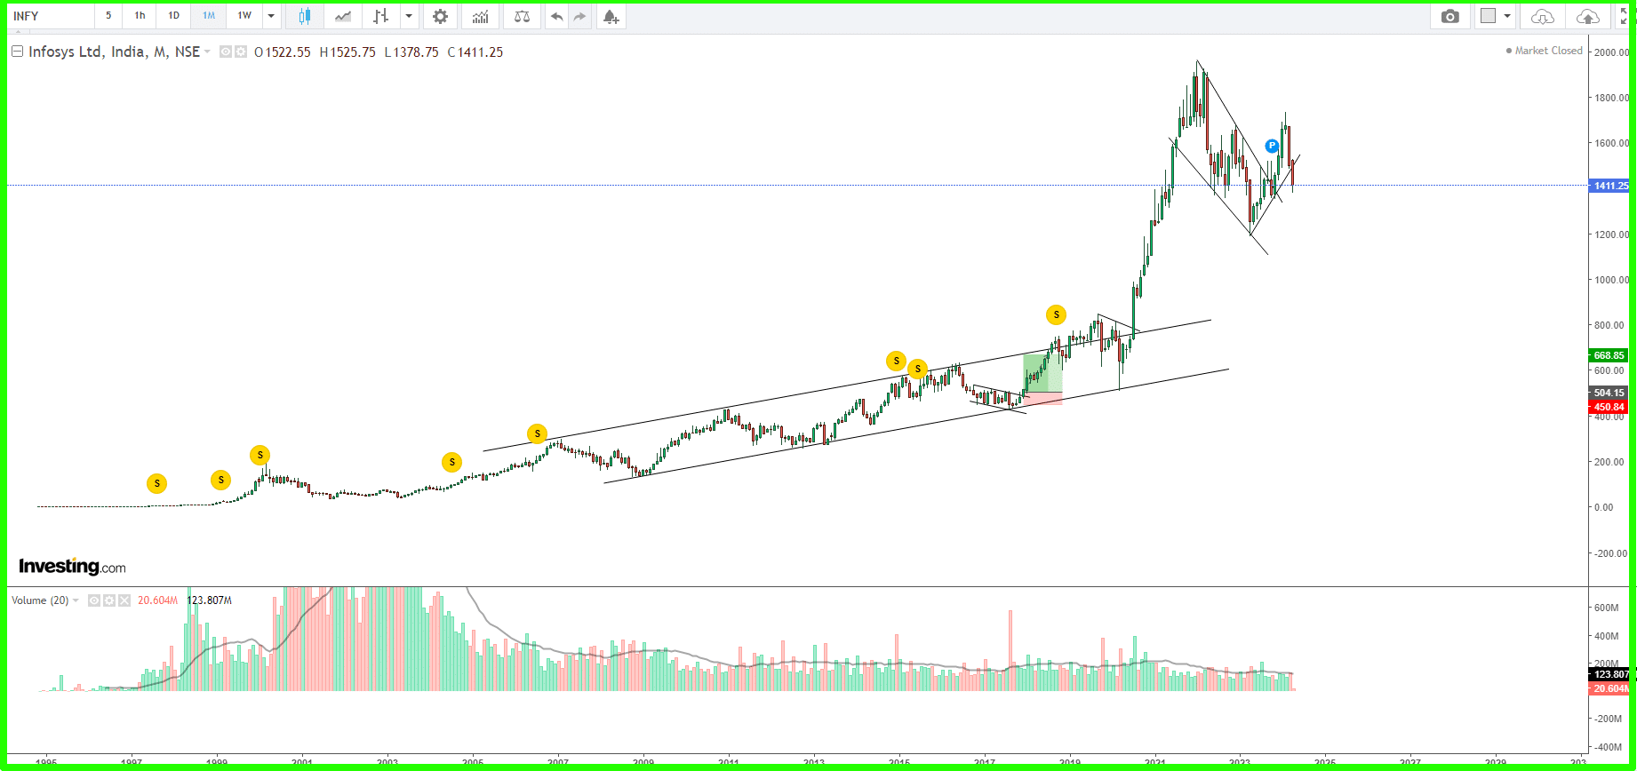Click the 504.15 gray price label
This screenshot has width=1637, height=771.
(x=1609, y=393)
